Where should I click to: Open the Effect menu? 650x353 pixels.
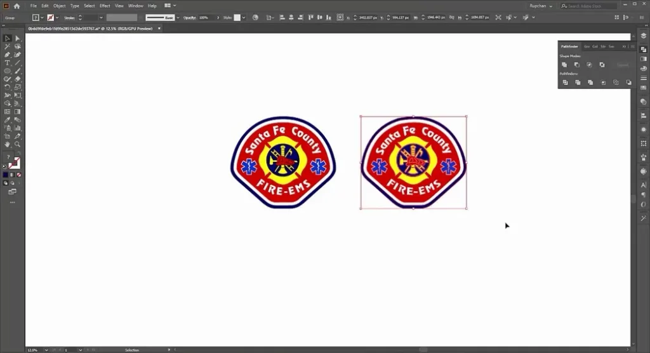pyautogui.click(x=105, y=6)
